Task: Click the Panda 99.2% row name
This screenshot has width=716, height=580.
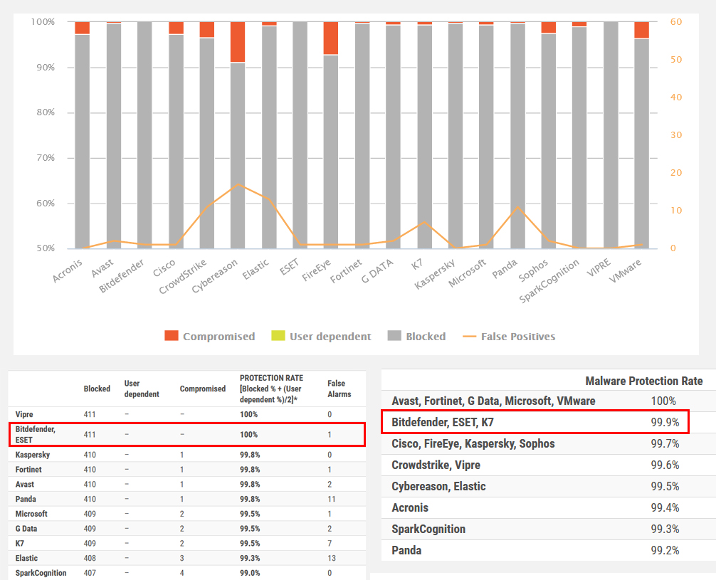Action: tap(406, 550)
